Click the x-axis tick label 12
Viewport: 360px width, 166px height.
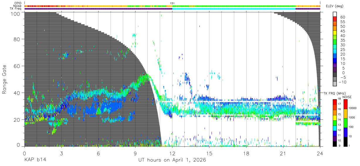click(172, 153)
